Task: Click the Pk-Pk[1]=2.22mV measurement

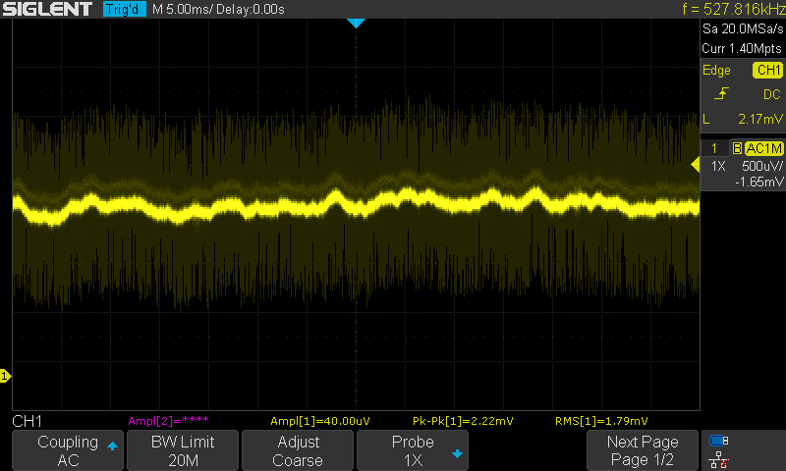Action: tap(465, 420)
